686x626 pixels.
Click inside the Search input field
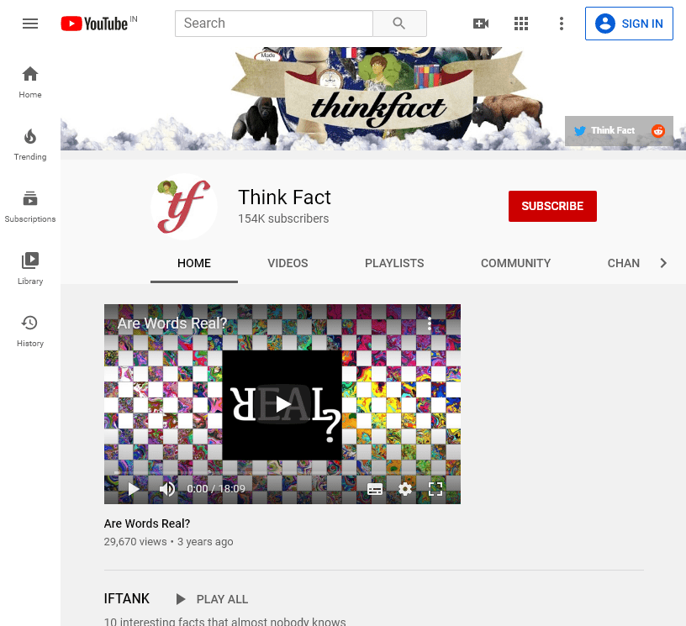(274, 24)
